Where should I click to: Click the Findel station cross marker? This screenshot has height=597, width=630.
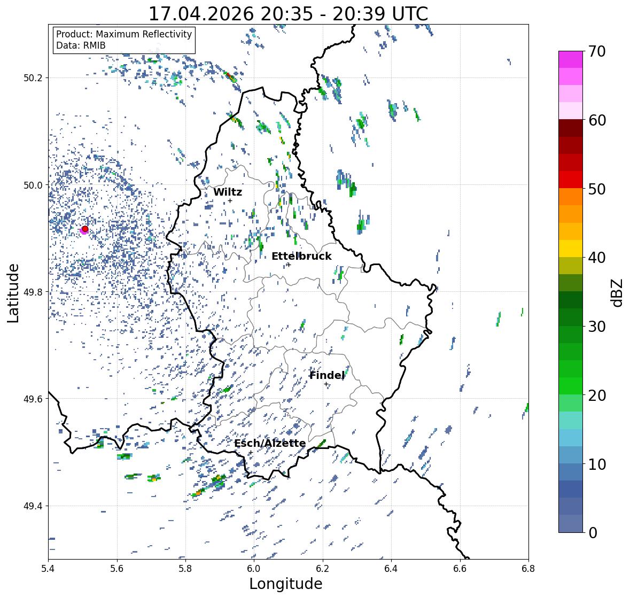click(326, 384)
